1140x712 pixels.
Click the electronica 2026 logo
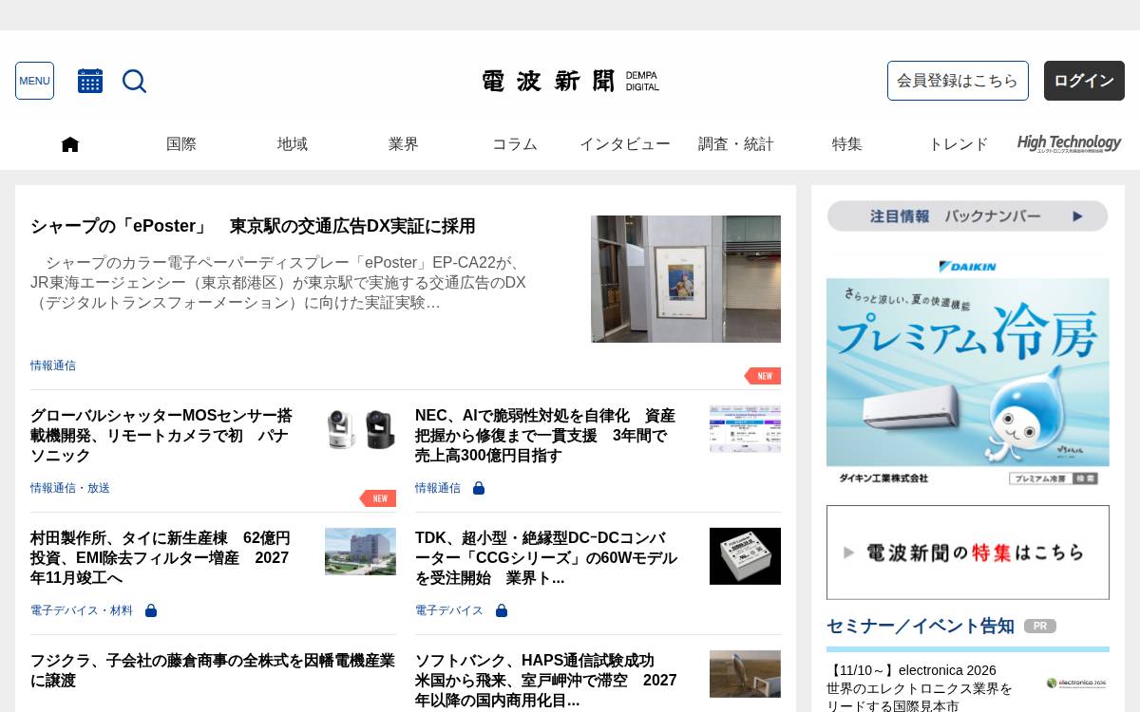tap(1076, 683)
